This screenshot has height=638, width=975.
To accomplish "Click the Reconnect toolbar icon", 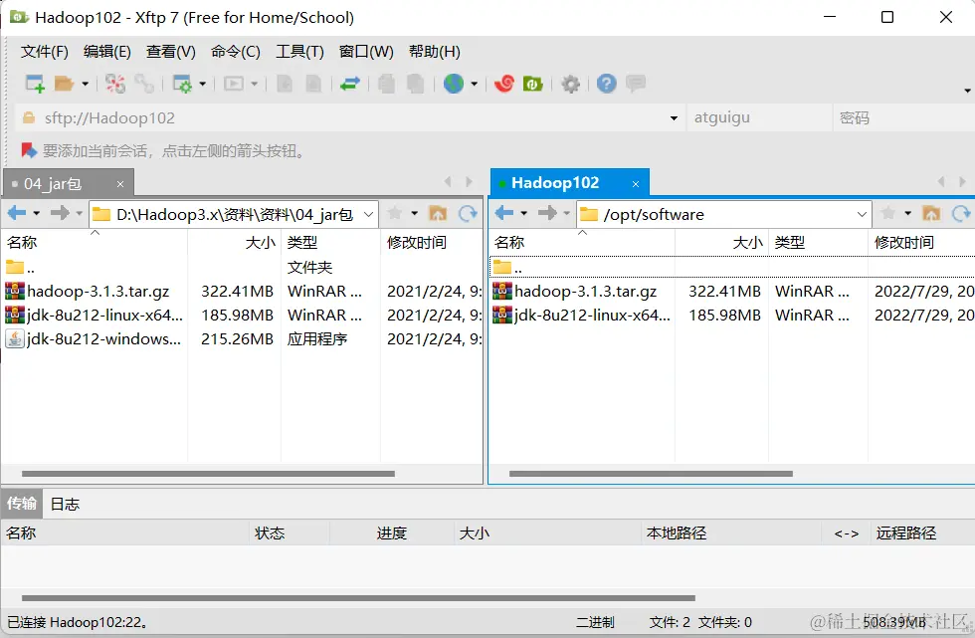I will pos(115,84).
